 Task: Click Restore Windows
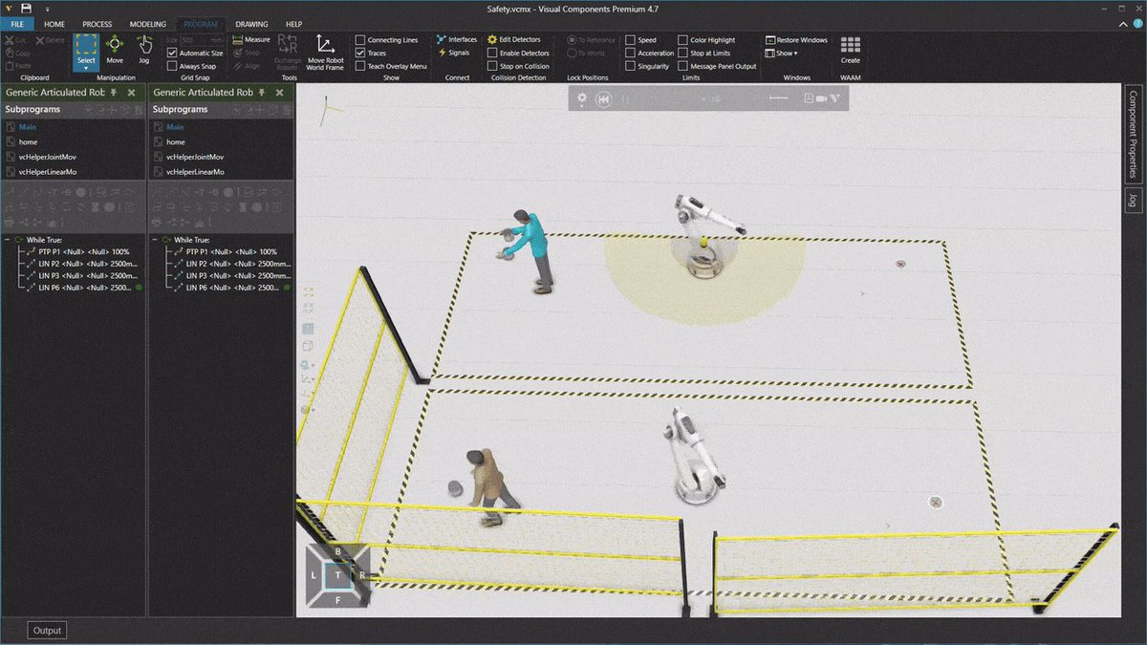pos(796,40)
